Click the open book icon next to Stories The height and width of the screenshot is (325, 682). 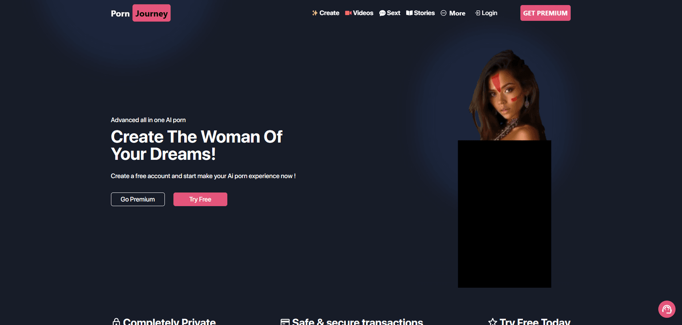tap(409, 13)
